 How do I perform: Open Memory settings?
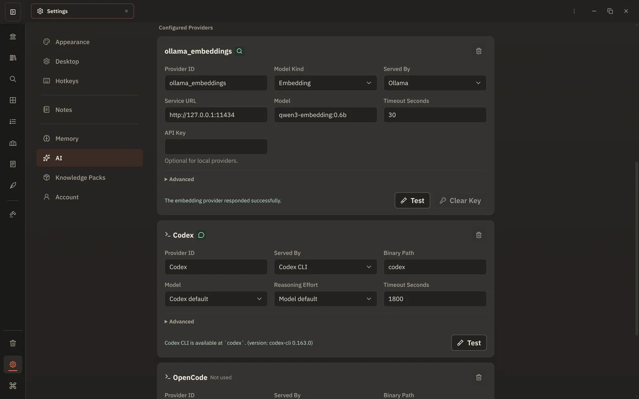tap(89, 139)
